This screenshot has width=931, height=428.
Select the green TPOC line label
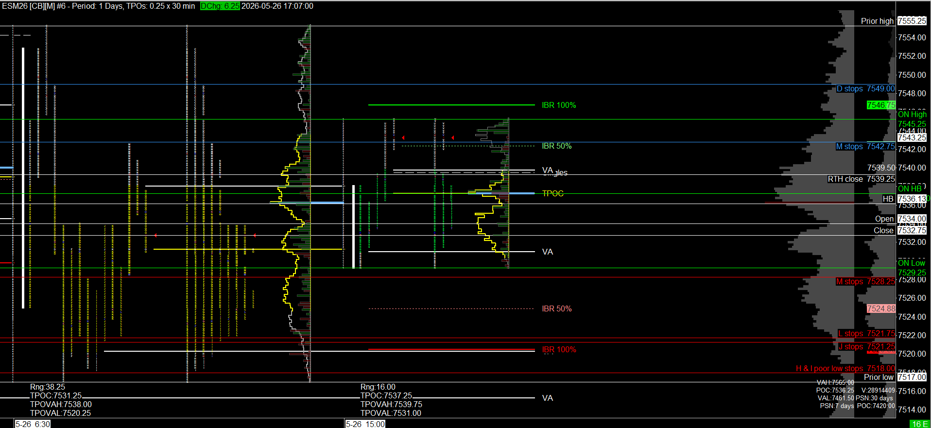[x=552, y=193]
